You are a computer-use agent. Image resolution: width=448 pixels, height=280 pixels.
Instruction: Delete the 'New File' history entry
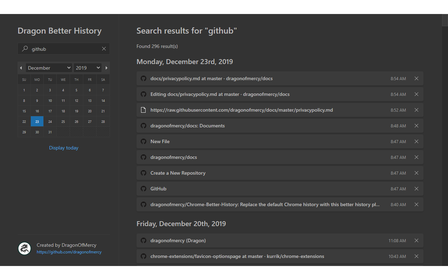click(416, 141)
